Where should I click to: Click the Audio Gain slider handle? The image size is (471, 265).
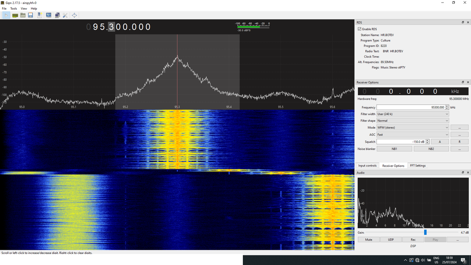point(425,232)
